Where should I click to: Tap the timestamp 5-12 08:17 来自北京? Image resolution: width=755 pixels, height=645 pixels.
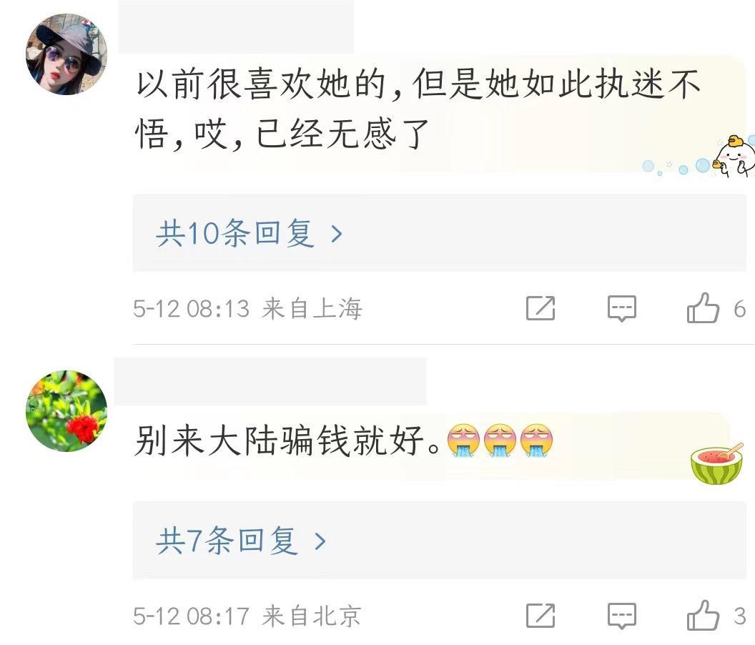click(247, 616)
